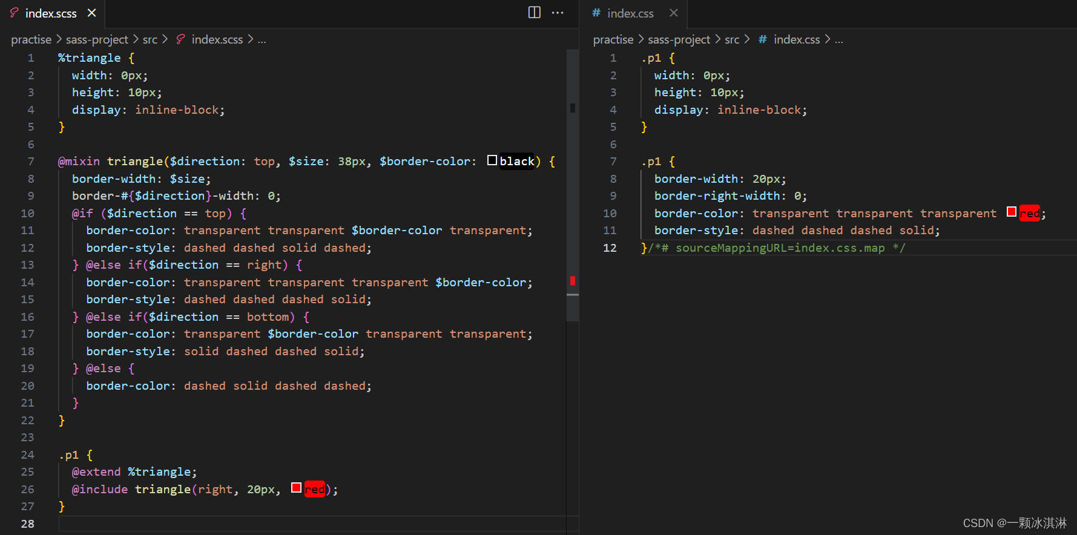Screen dimensions: 1077x535
Task: Open the sass-project breadcrumb in the left editor
Action: (x=97, y=39)
